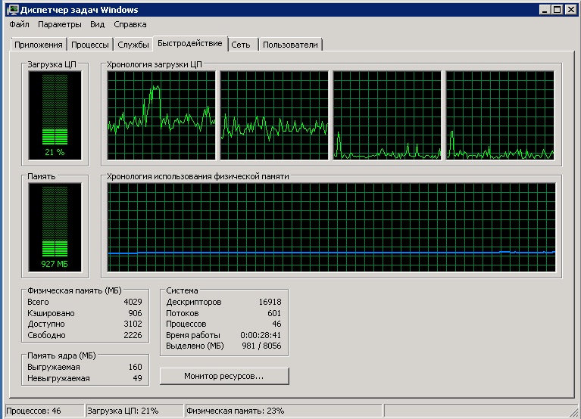581x419 pixels.
Task: Close the Task Manager window
Action: click(x=571, y=10)
